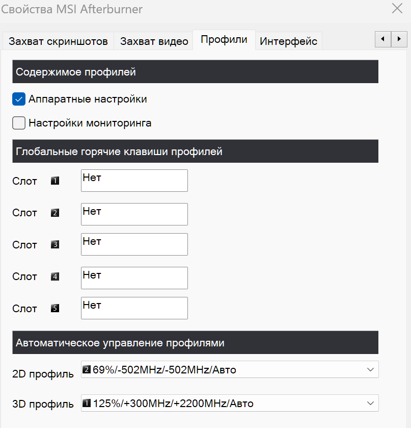Image resolution: width=411 pixels, height=428 pixels.
Task: Click the Слот 3 hotkey field showing Нет
Action: [134, 244]
